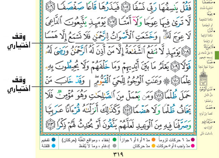This screenshot has height=158, width=219.
Task: Select the verse 113 end marker
Action: [x=51, y=124]
